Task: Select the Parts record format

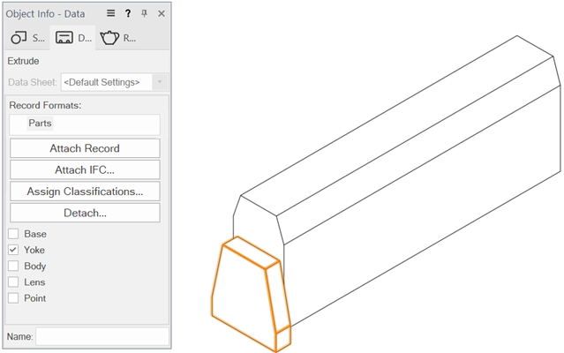Action: point(40,124)
